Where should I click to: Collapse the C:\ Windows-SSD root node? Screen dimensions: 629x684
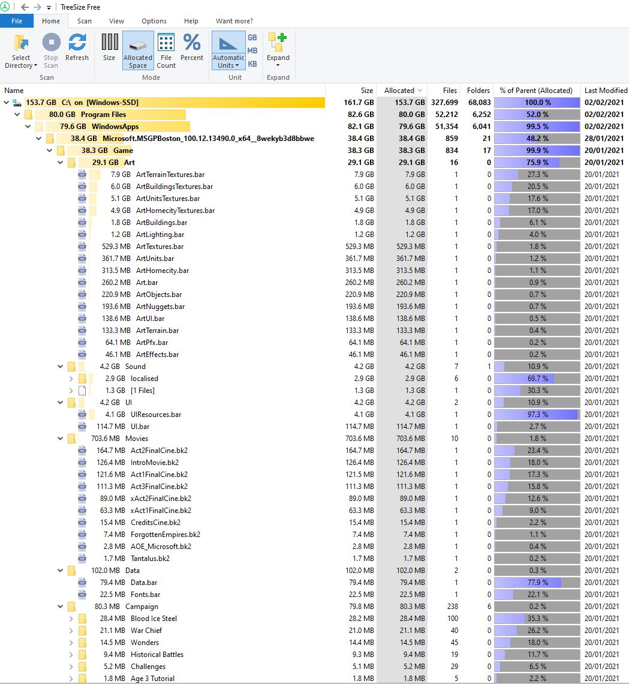click(x=6, y=103)
